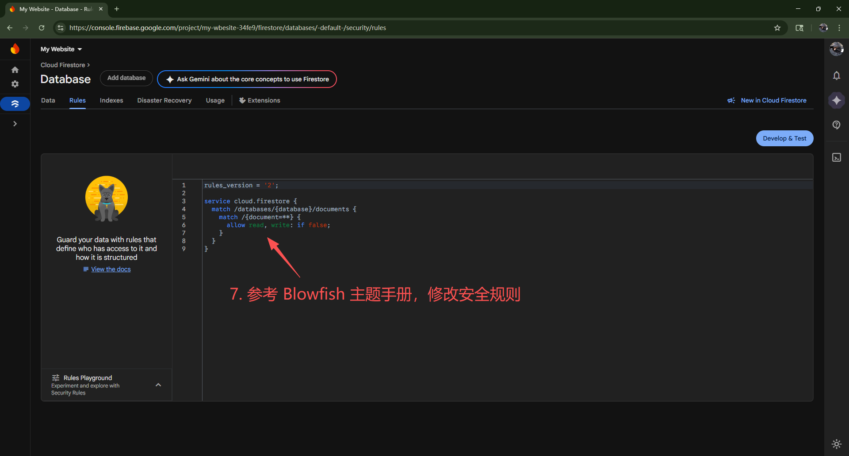Expand the left sidebar navigation chevron
The image size is (849, 456).
pyautogui.click(x=15, y=124)
